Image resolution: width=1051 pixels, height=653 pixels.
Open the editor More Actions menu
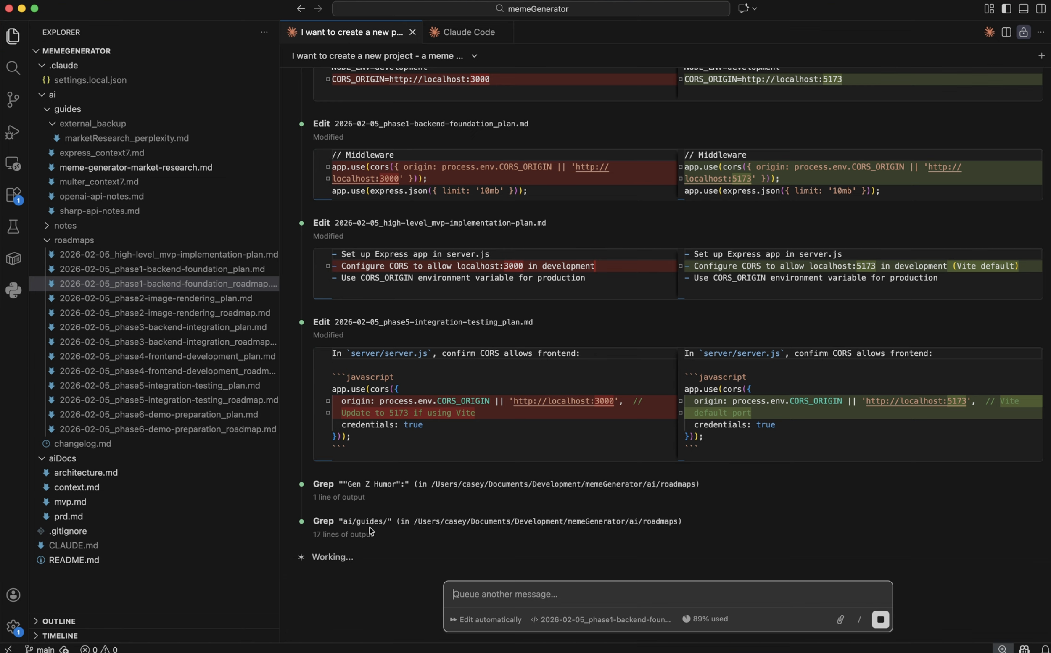point(1041,32)
